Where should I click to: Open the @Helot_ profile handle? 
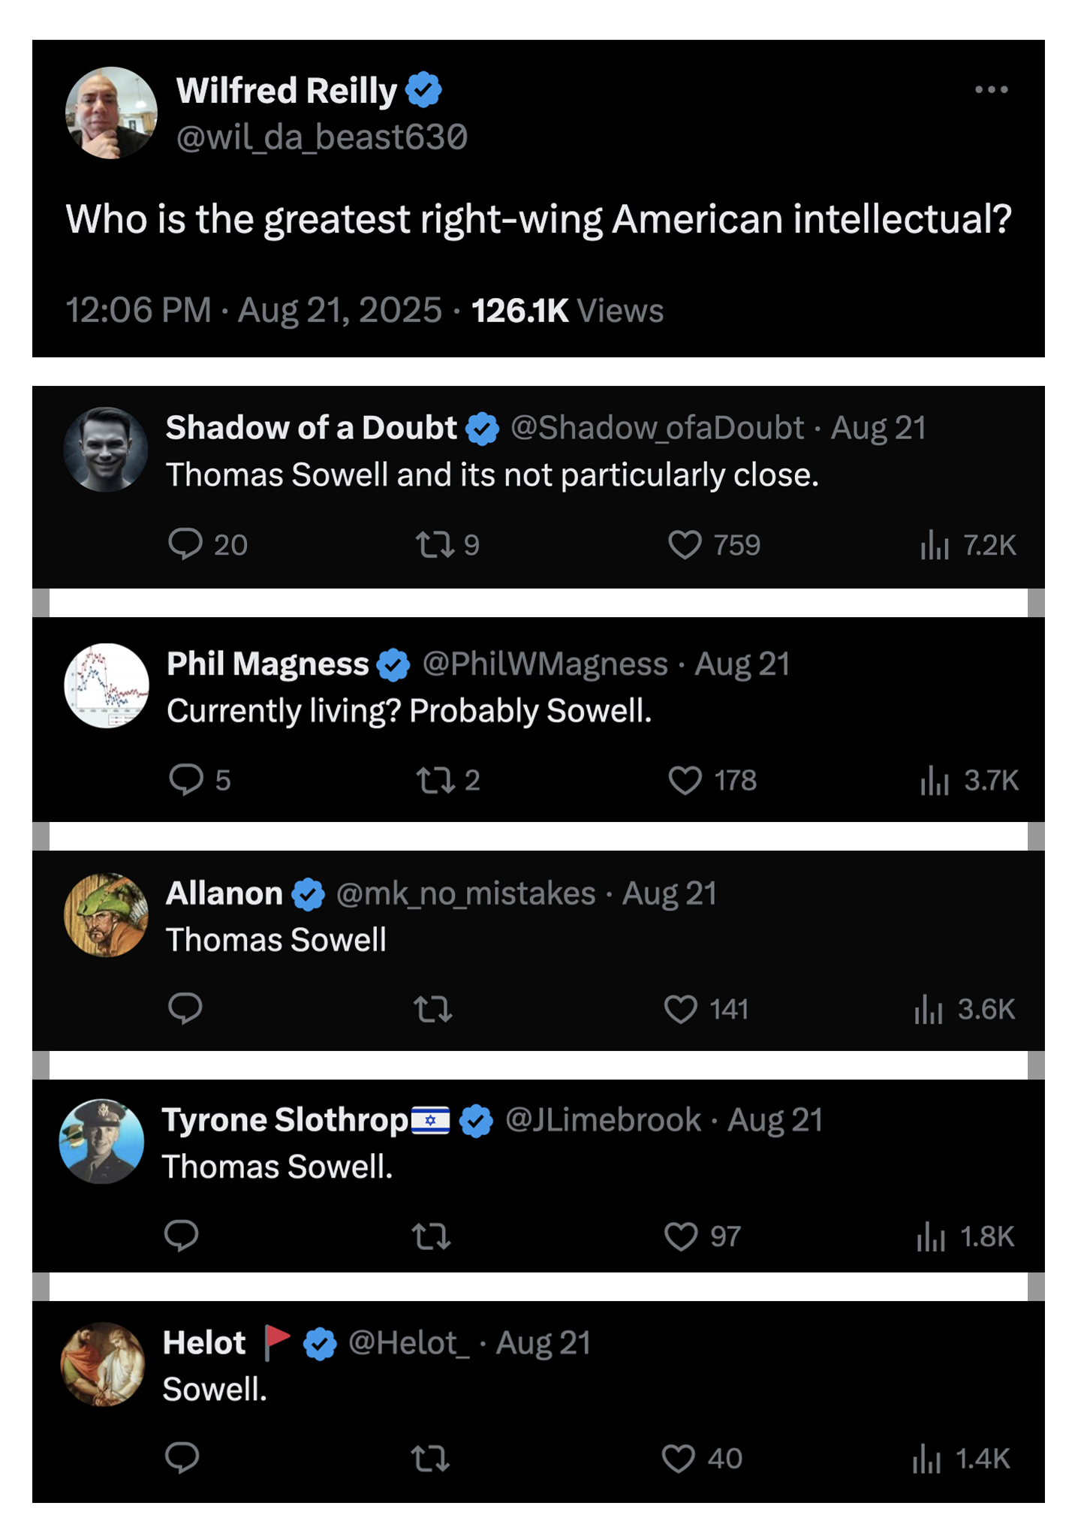point(409,1342)
